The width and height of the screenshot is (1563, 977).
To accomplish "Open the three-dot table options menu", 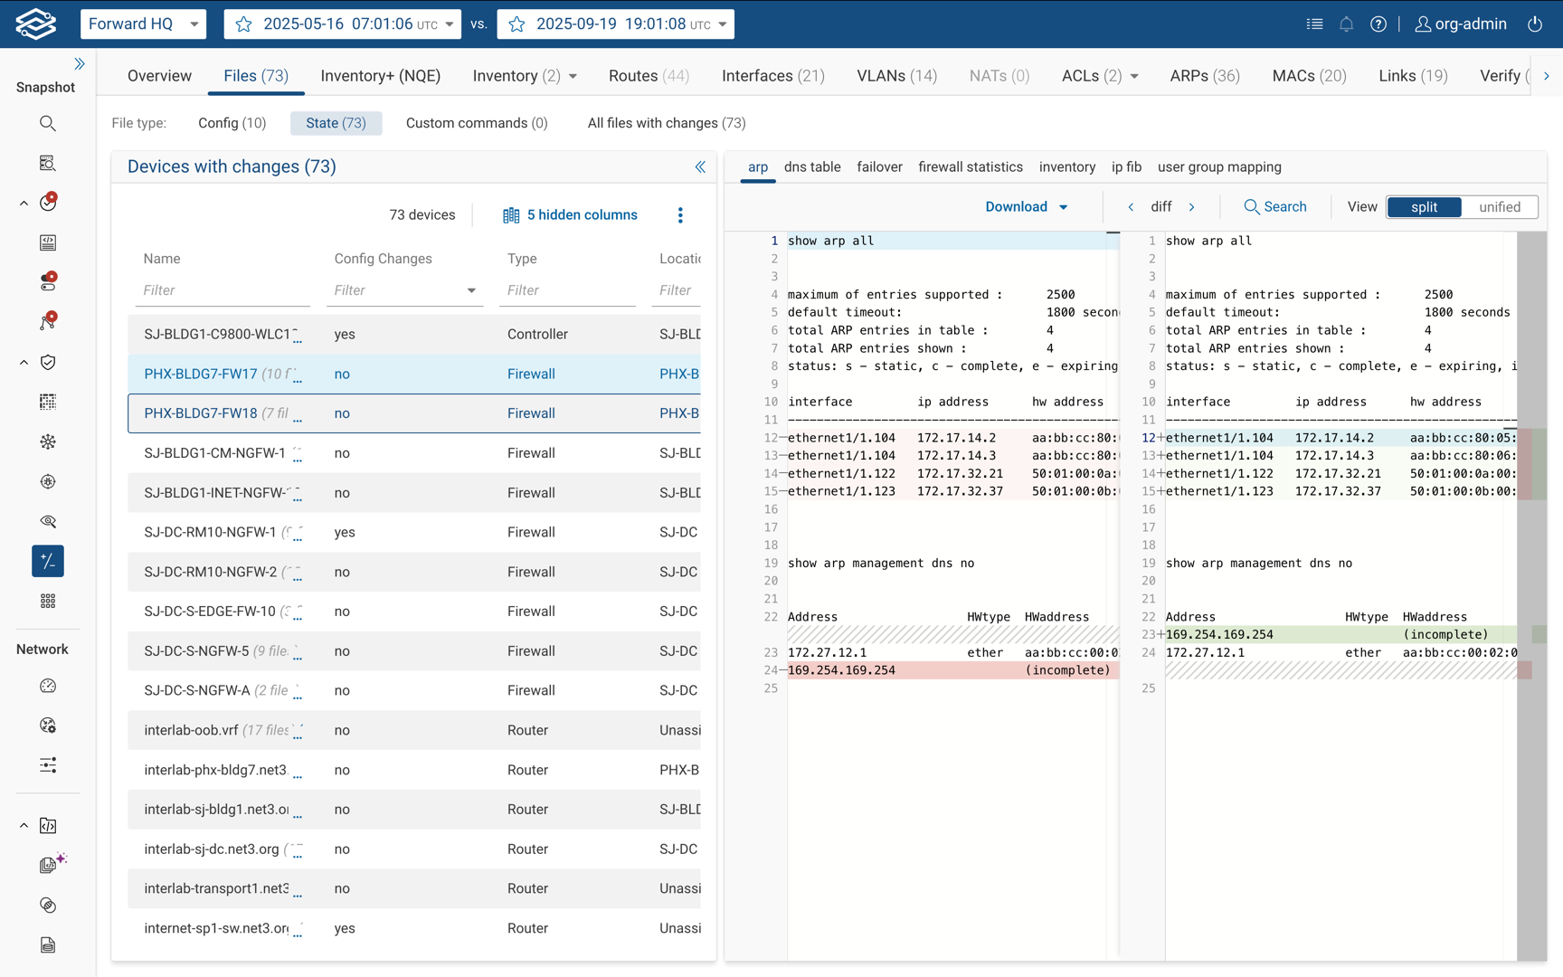I will tap(680, 215).
